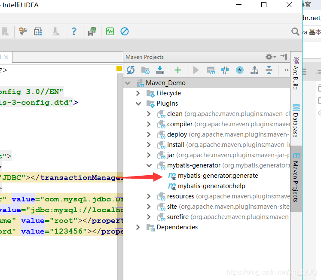Viewport: 321px width, 280px height.
Task: Close the IntelliJ IDEA window
Action: [x=289, y=5]
